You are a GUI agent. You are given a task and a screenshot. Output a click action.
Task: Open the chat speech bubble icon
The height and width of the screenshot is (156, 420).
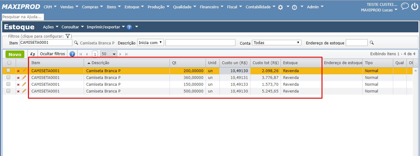pos(405,6)
